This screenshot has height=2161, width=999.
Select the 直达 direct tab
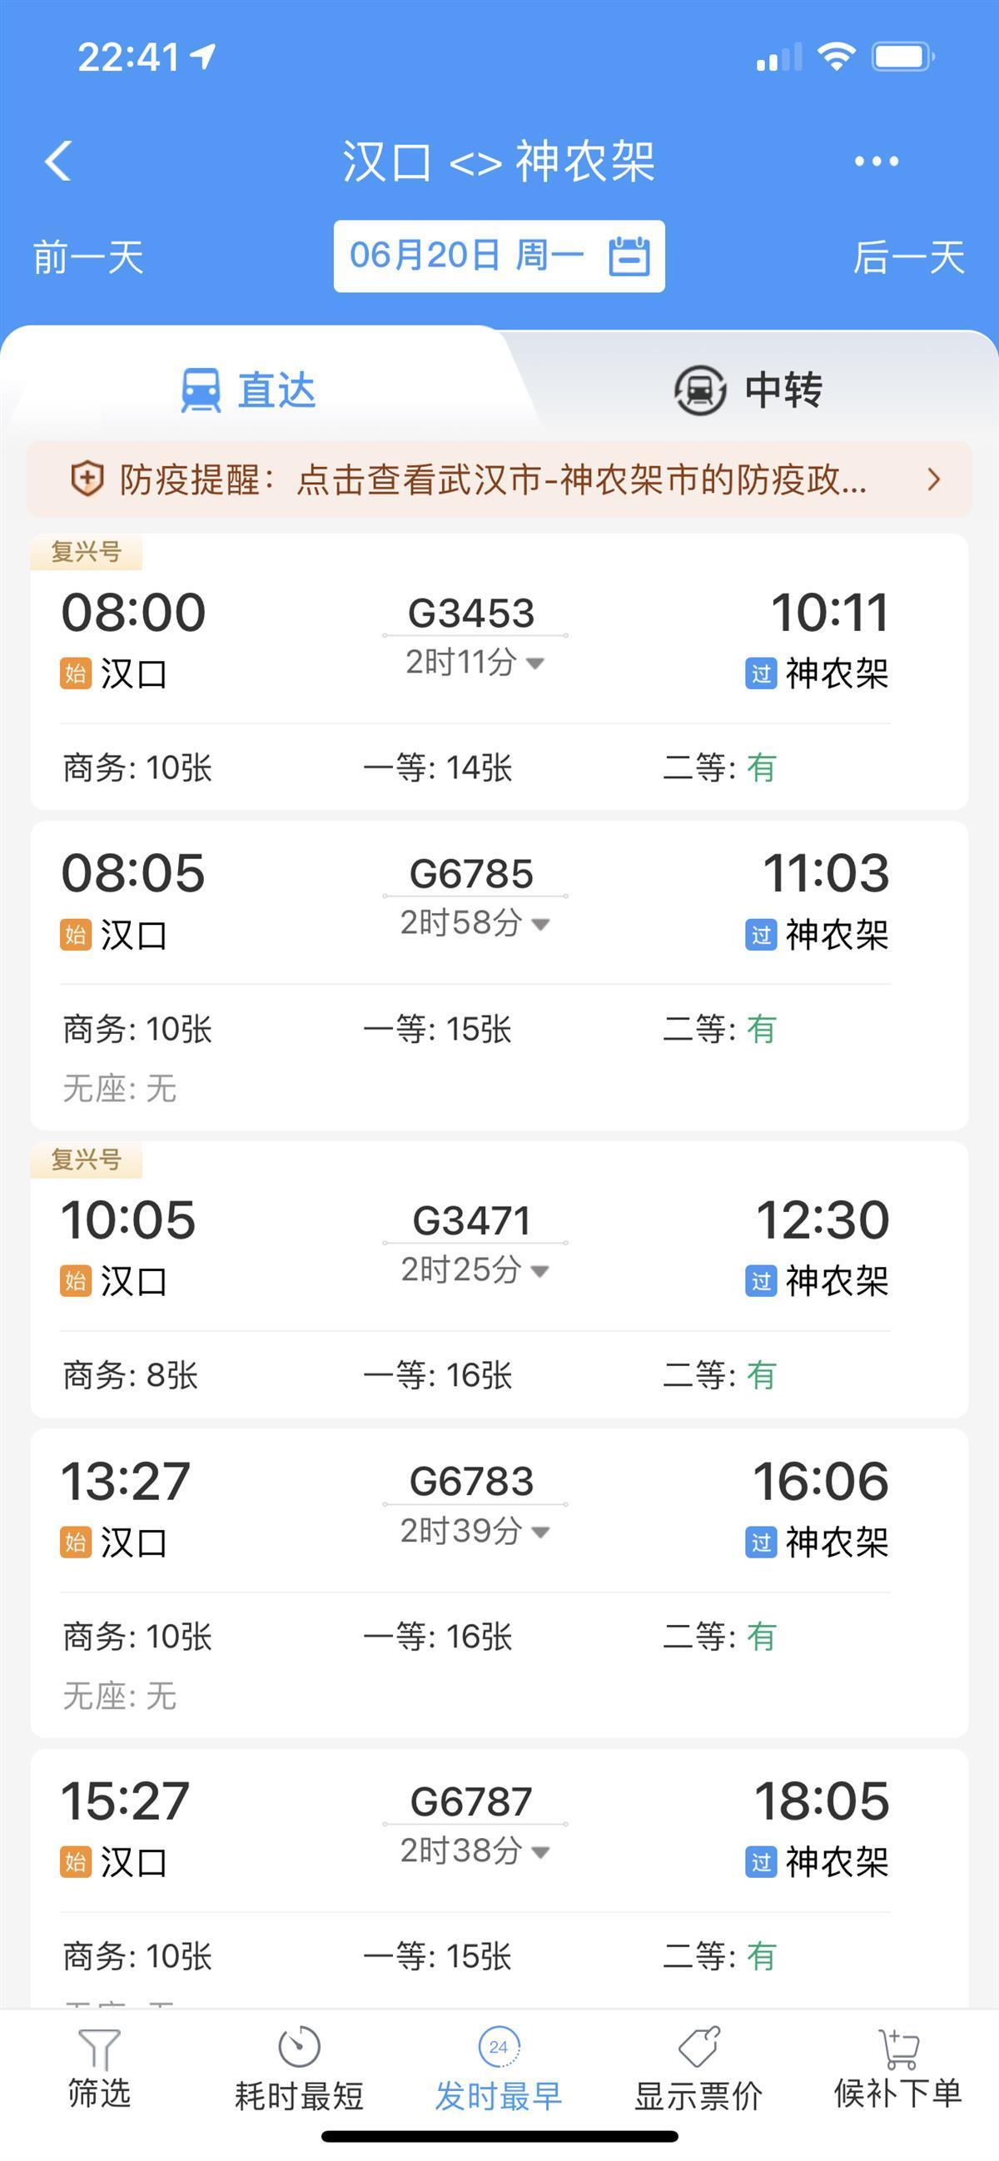(249, 390)
